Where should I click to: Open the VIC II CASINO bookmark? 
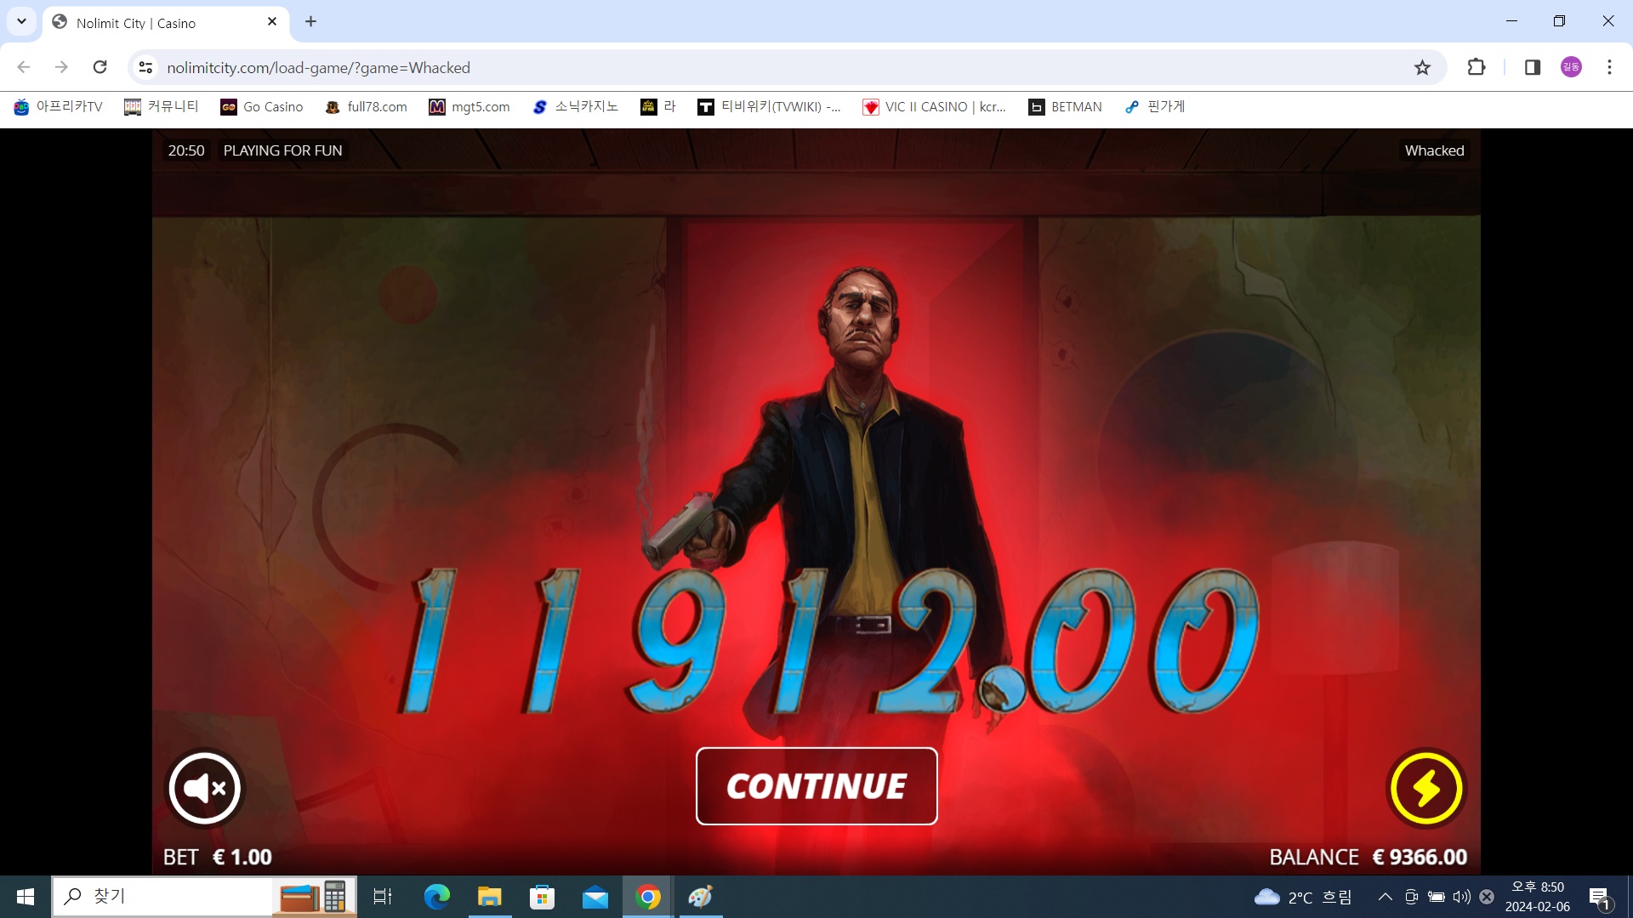[934, 106]
